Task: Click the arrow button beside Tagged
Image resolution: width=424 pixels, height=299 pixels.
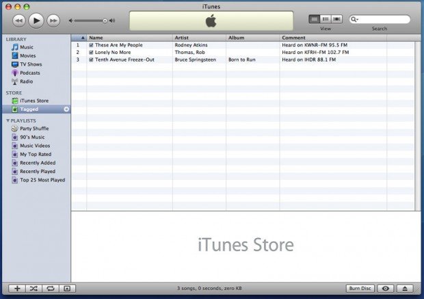Action: (66, 109)
